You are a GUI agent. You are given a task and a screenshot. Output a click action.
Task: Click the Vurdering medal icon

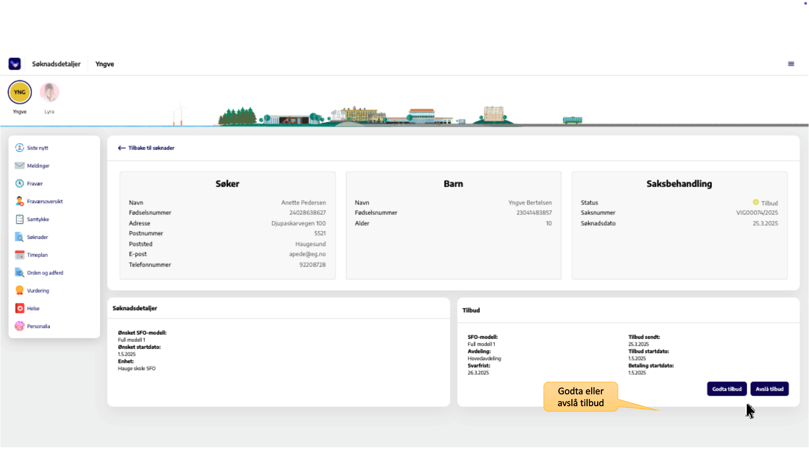click(x=19, y=291)
